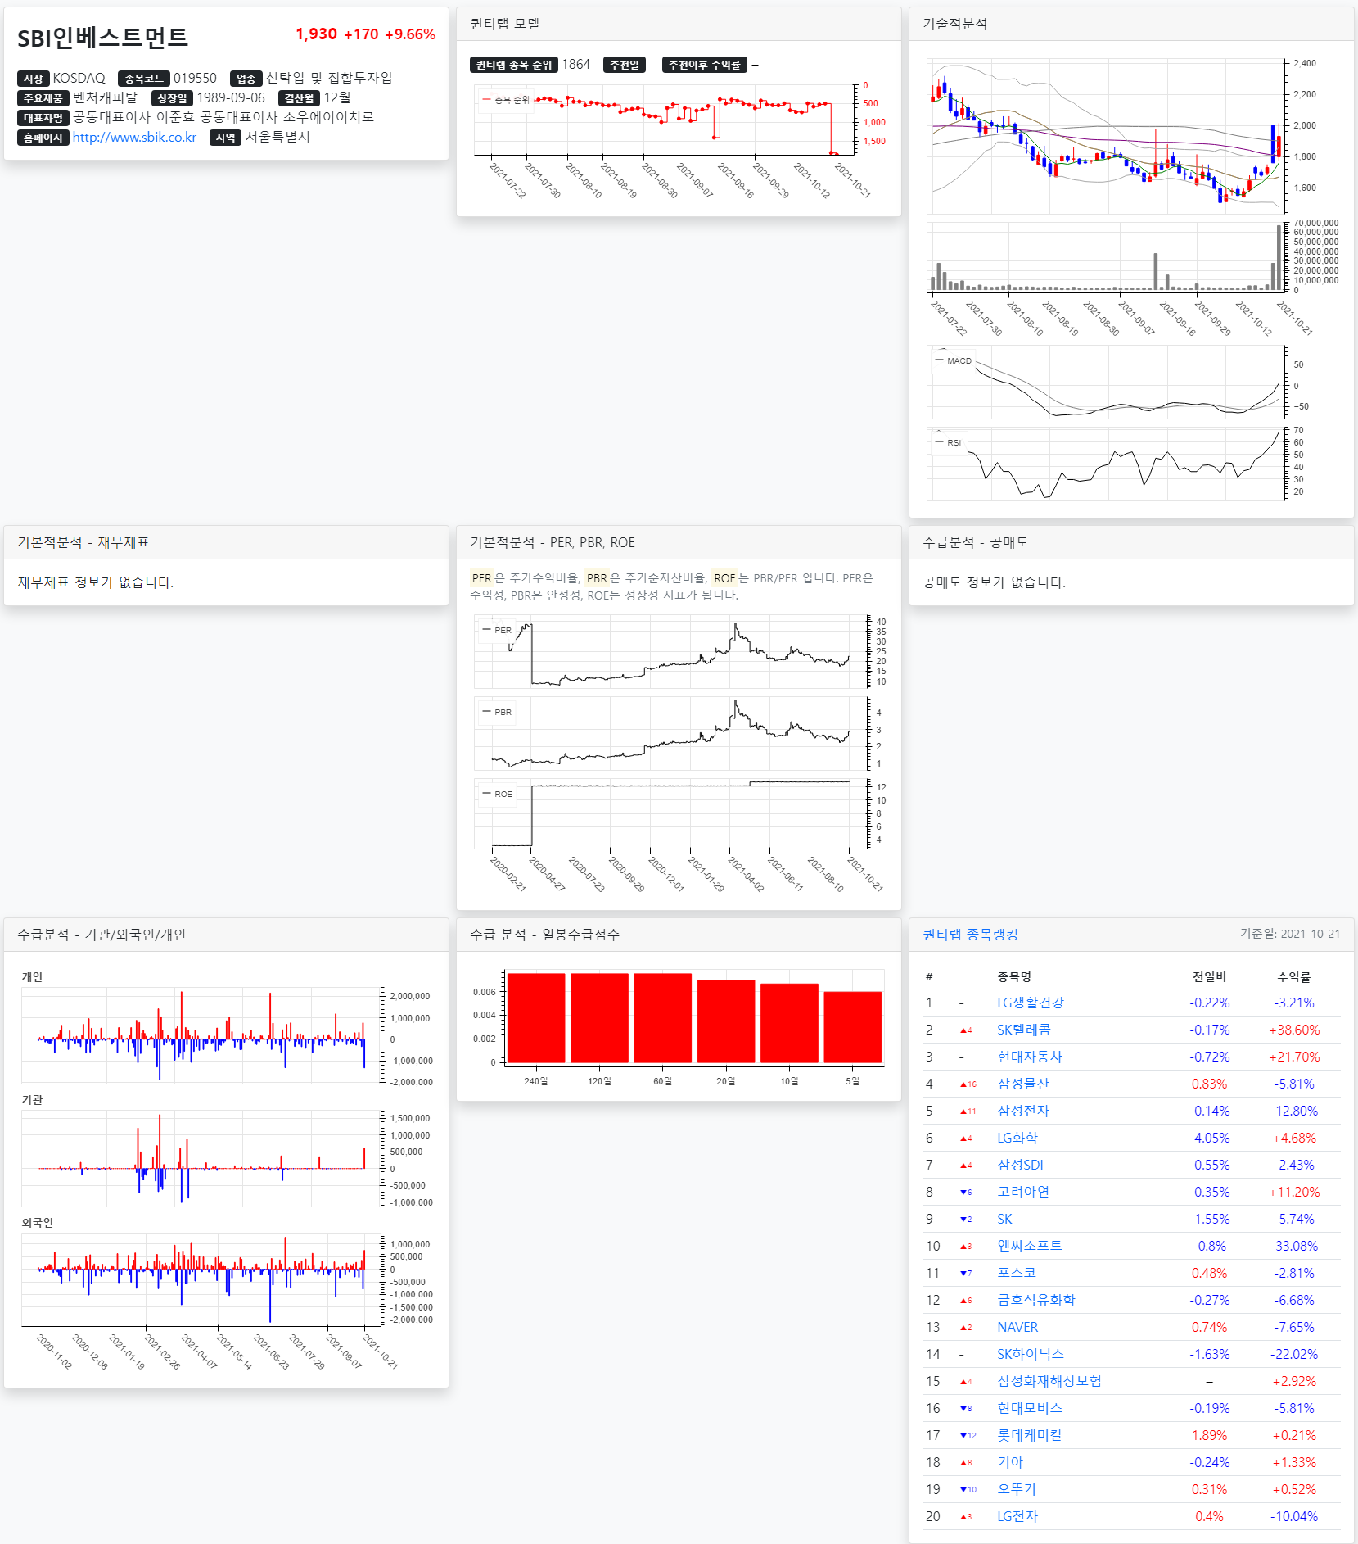
Task: Click the 종목명 column header
Action: (1014, 976)
